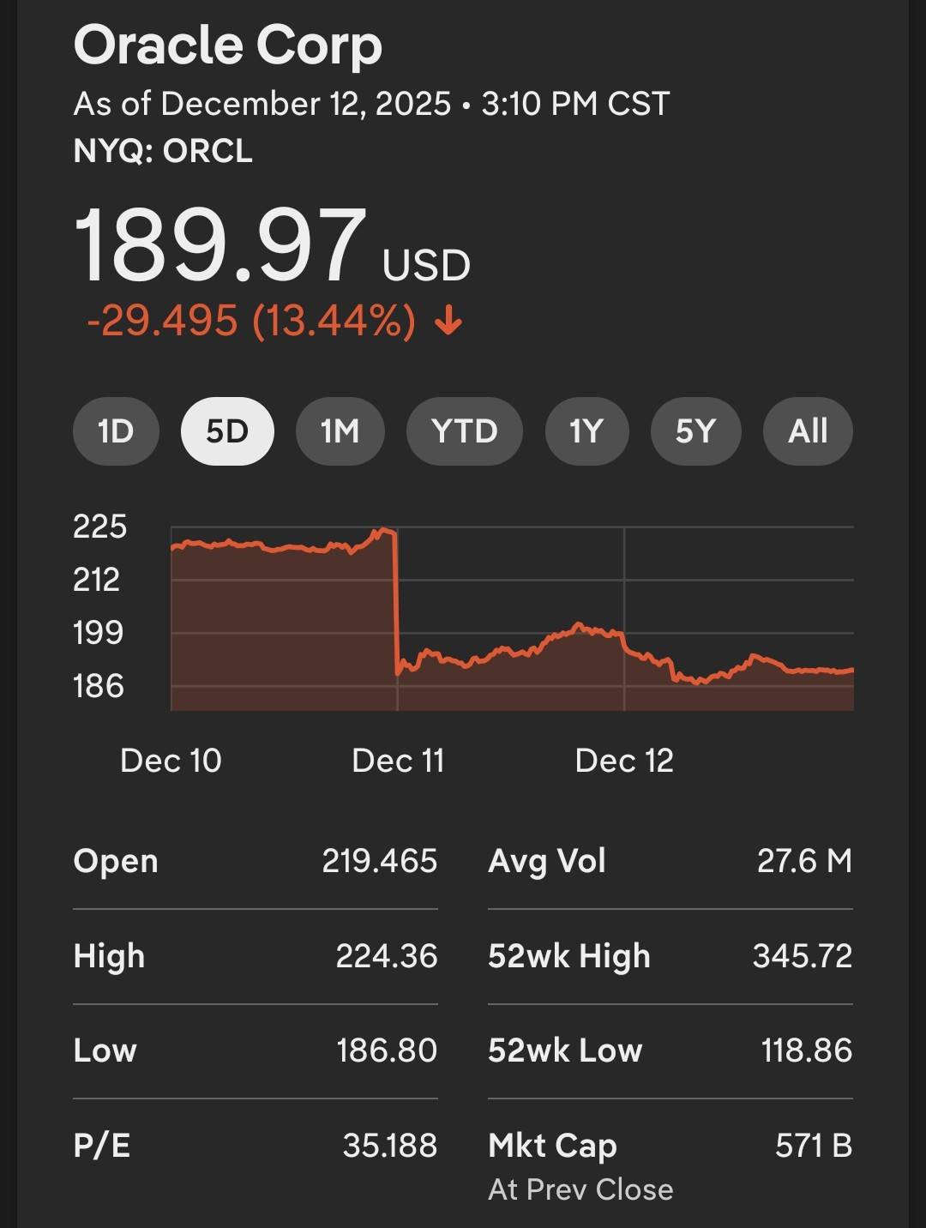926x1228 pixels.
Task: Show the YTD chart range
Action: pos(464,431)
